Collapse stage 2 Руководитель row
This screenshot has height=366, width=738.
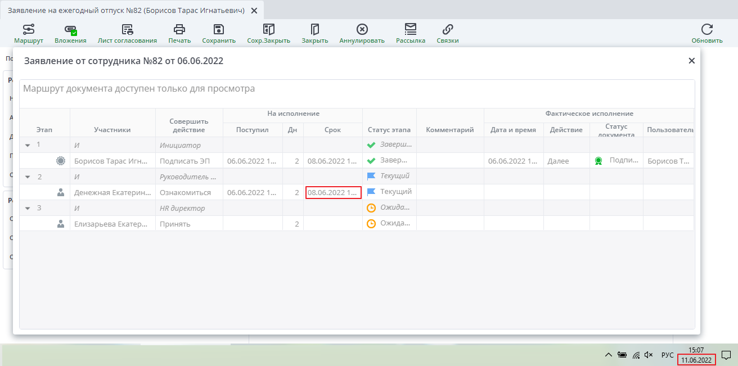click(28, 177)
